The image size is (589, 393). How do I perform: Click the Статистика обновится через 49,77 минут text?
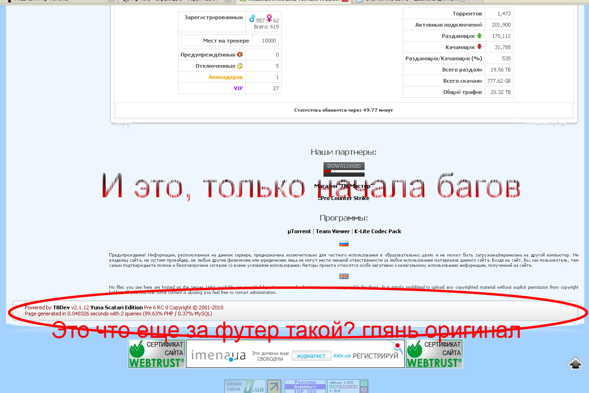[x=344, y=110]
